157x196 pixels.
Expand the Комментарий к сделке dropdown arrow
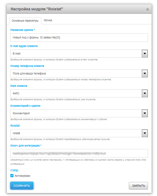[145, 113]
